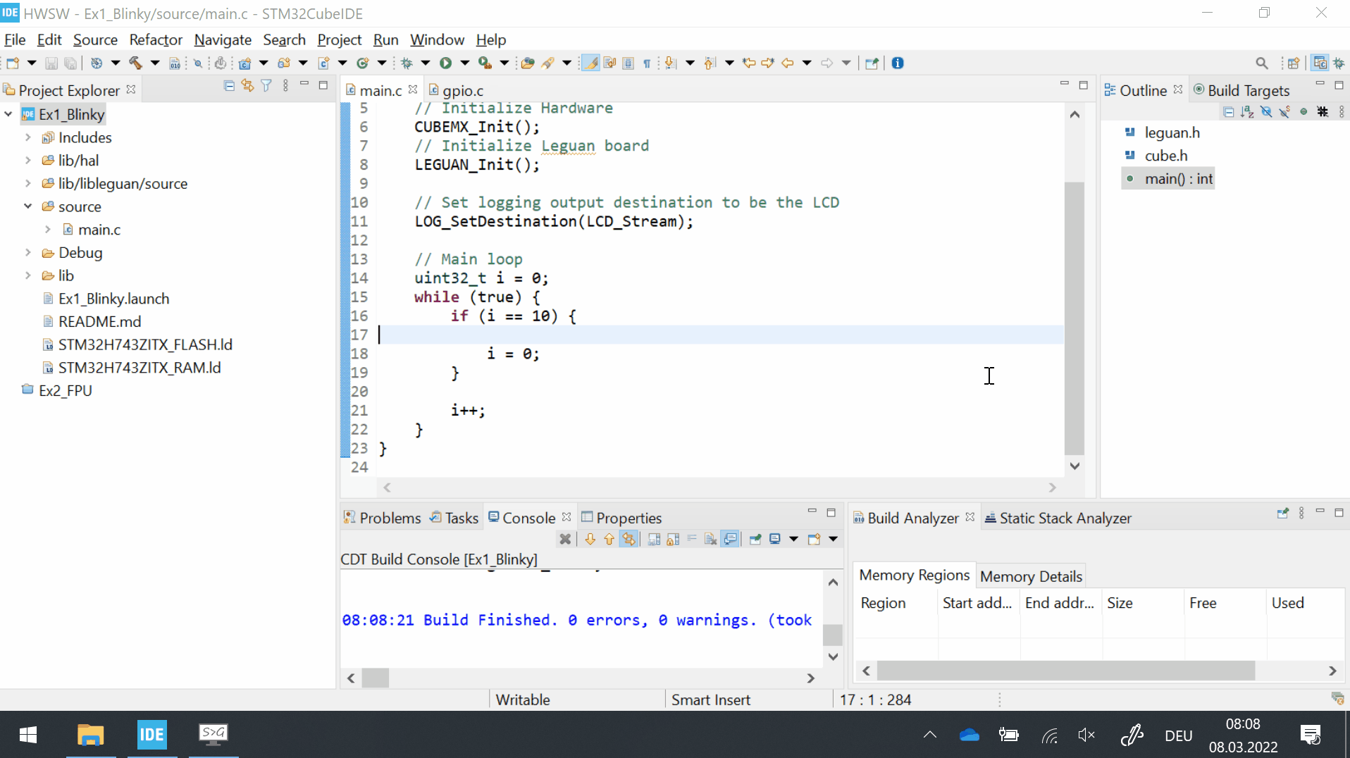1350x758 pixels.
Task: Toggle Show Whitespace Characters in the toolbar
Action: point(647,63)
